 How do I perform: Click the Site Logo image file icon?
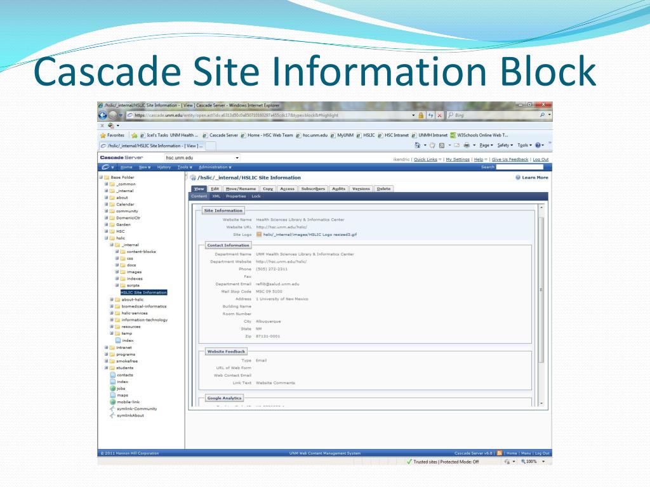259,235
